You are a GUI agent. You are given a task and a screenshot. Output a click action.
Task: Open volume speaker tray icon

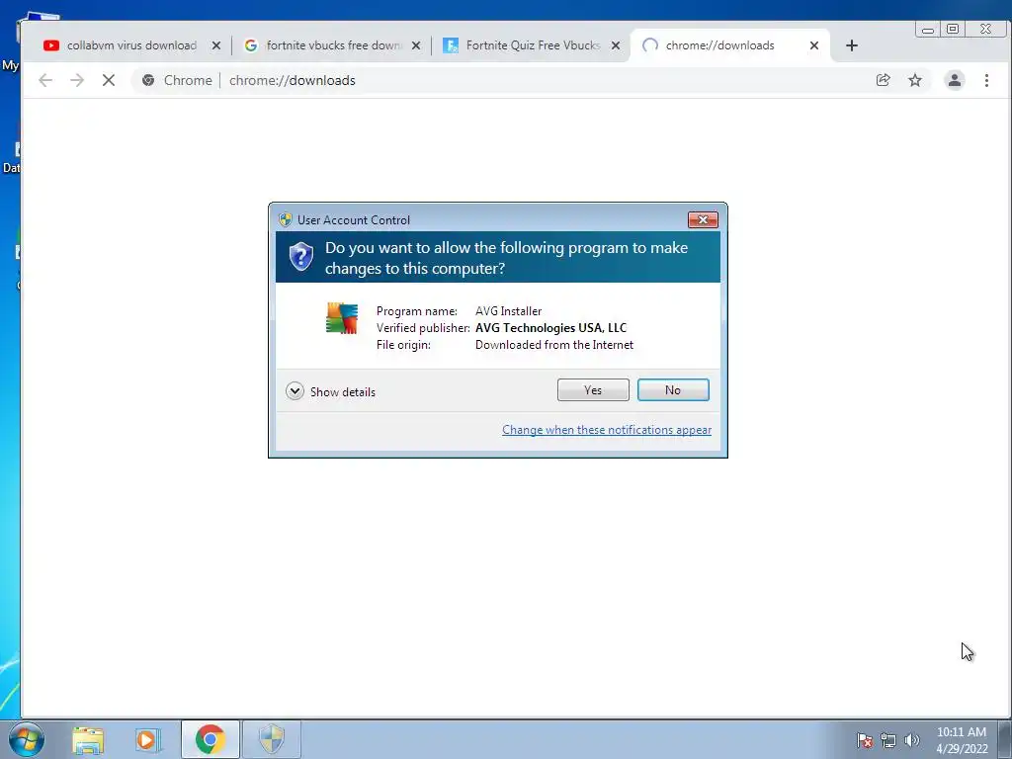click(x=911, y=740)
